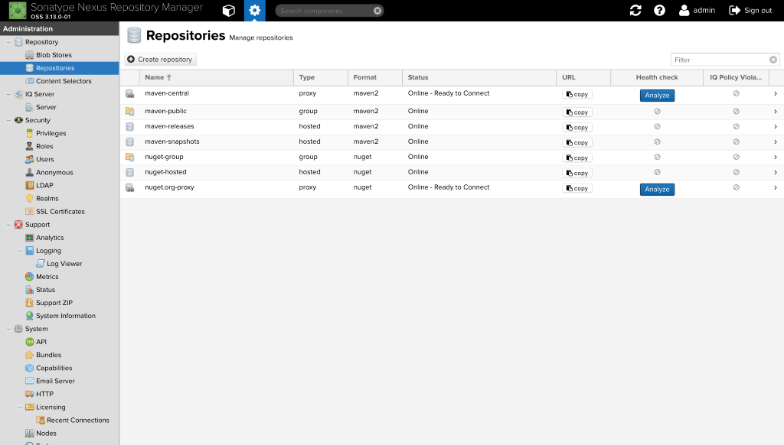Collapse the Repository tree node

(8, 42)
